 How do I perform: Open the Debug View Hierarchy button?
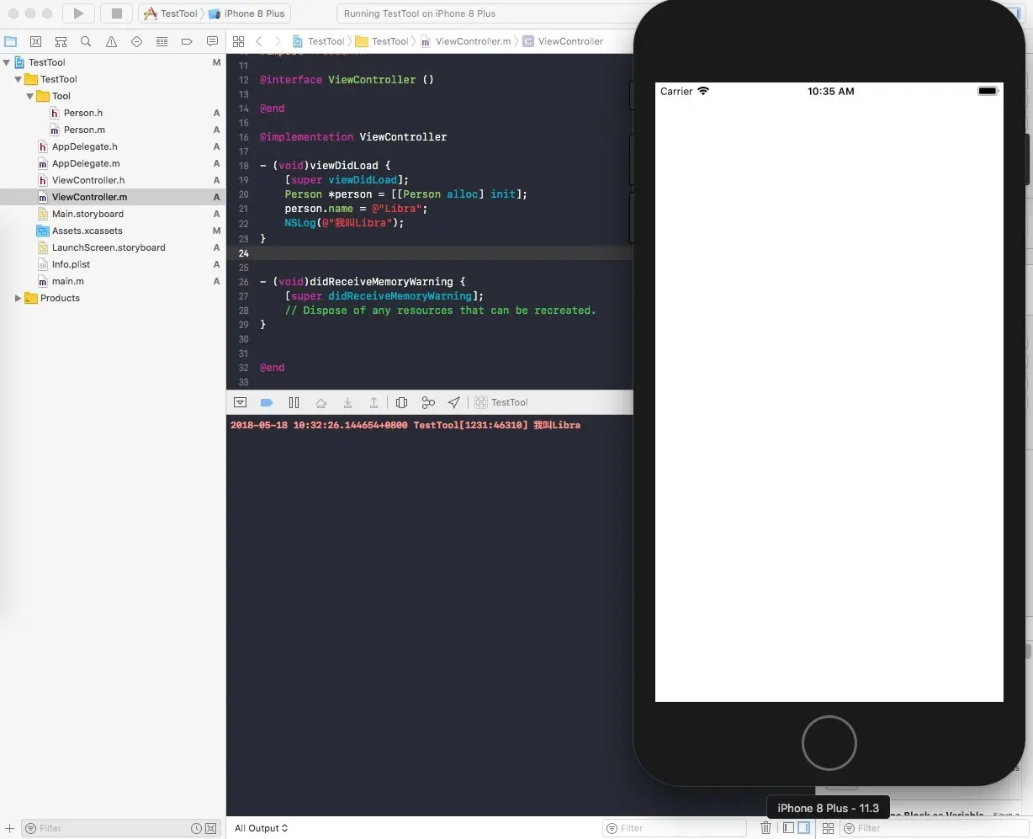[x=401, y=402]
